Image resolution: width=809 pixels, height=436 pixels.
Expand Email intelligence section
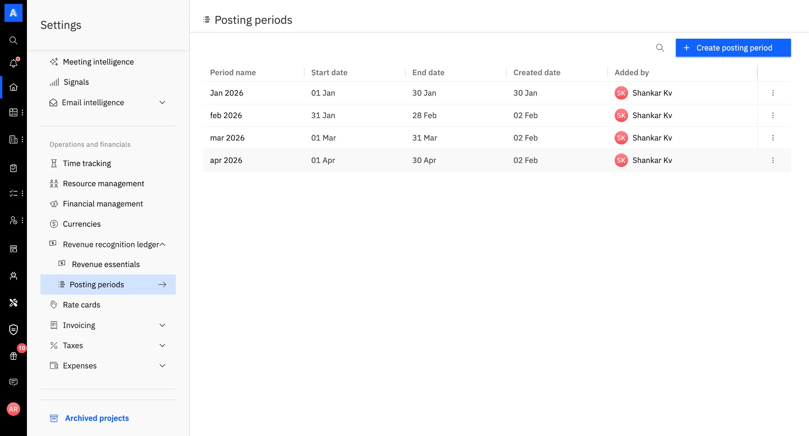[162, 103]
